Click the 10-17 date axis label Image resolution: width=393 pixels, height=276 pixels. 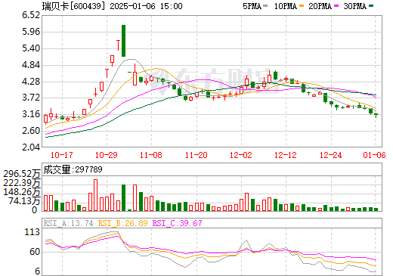coord(62,155)
